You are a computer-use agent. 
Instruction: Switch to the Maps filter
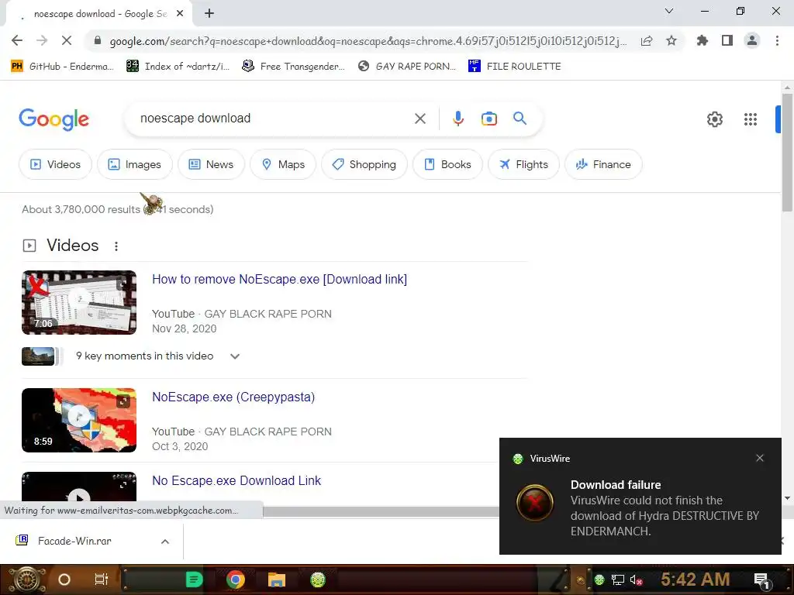click(x=283, y=164)
